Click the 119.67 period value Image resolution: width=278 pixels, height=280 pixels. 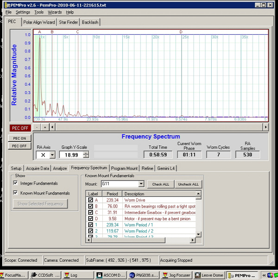(x=112, y=231)
